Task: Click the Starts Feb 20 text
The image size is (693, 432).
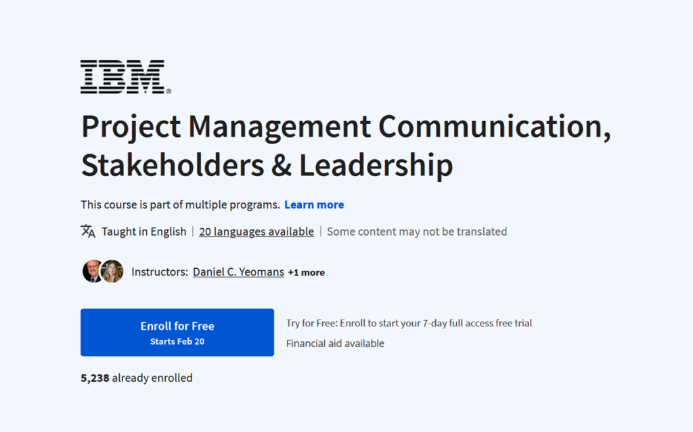Action: coord(177,342)
